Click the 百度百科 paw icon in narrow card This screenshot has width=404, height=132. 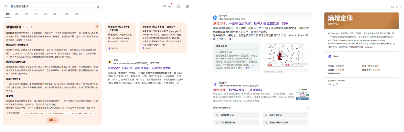coord(109,48)
